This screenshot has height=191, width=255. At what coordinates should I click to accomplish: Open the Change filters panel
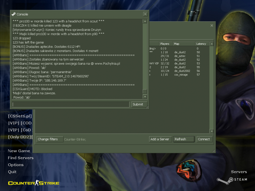[49, 139]
